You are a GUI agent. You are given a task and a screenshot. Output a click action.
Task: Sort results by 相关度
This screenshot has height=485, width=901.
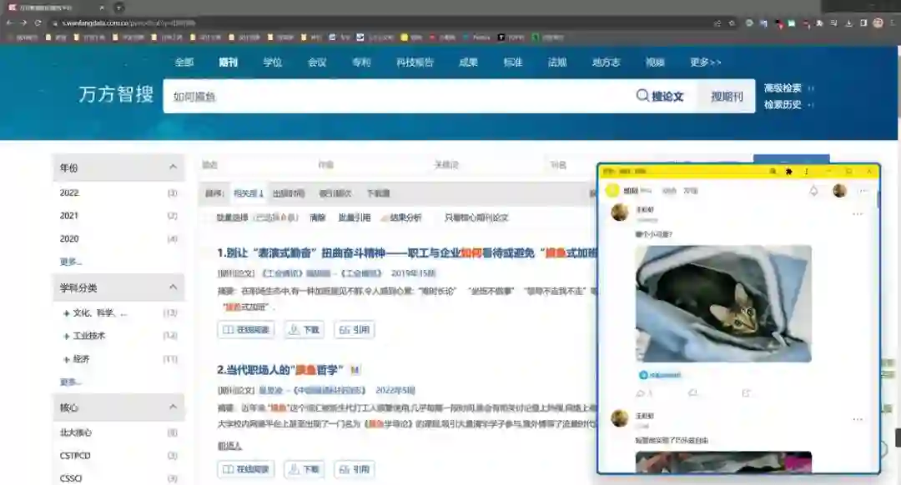coord(249,193)
